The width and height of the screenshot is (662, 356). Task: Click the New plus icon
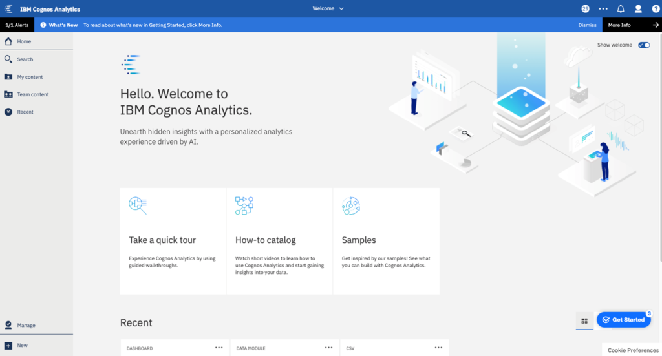pos(8,346)
